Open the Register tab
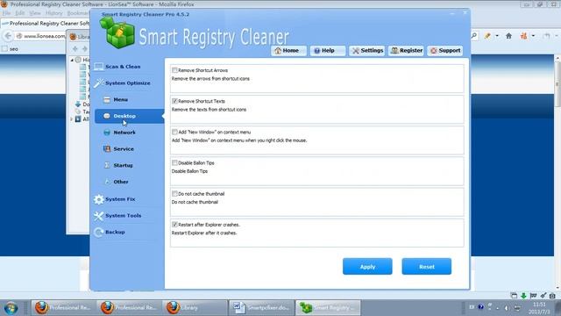561x316 pixels. pyautogui.click(x=406, y=51)
